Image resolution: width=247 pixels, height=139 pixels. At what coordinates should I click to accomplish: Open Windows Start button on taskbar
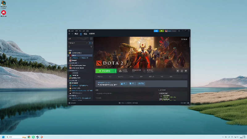[3, 137]
